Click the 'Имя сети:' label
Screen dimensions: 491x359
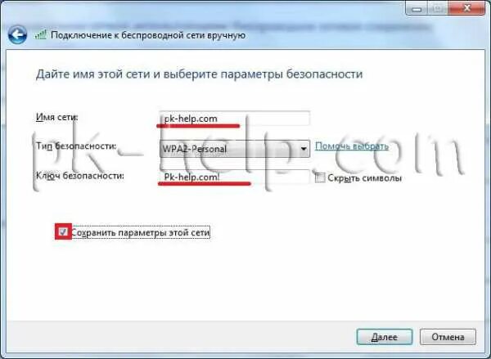[x=57, y=117]
